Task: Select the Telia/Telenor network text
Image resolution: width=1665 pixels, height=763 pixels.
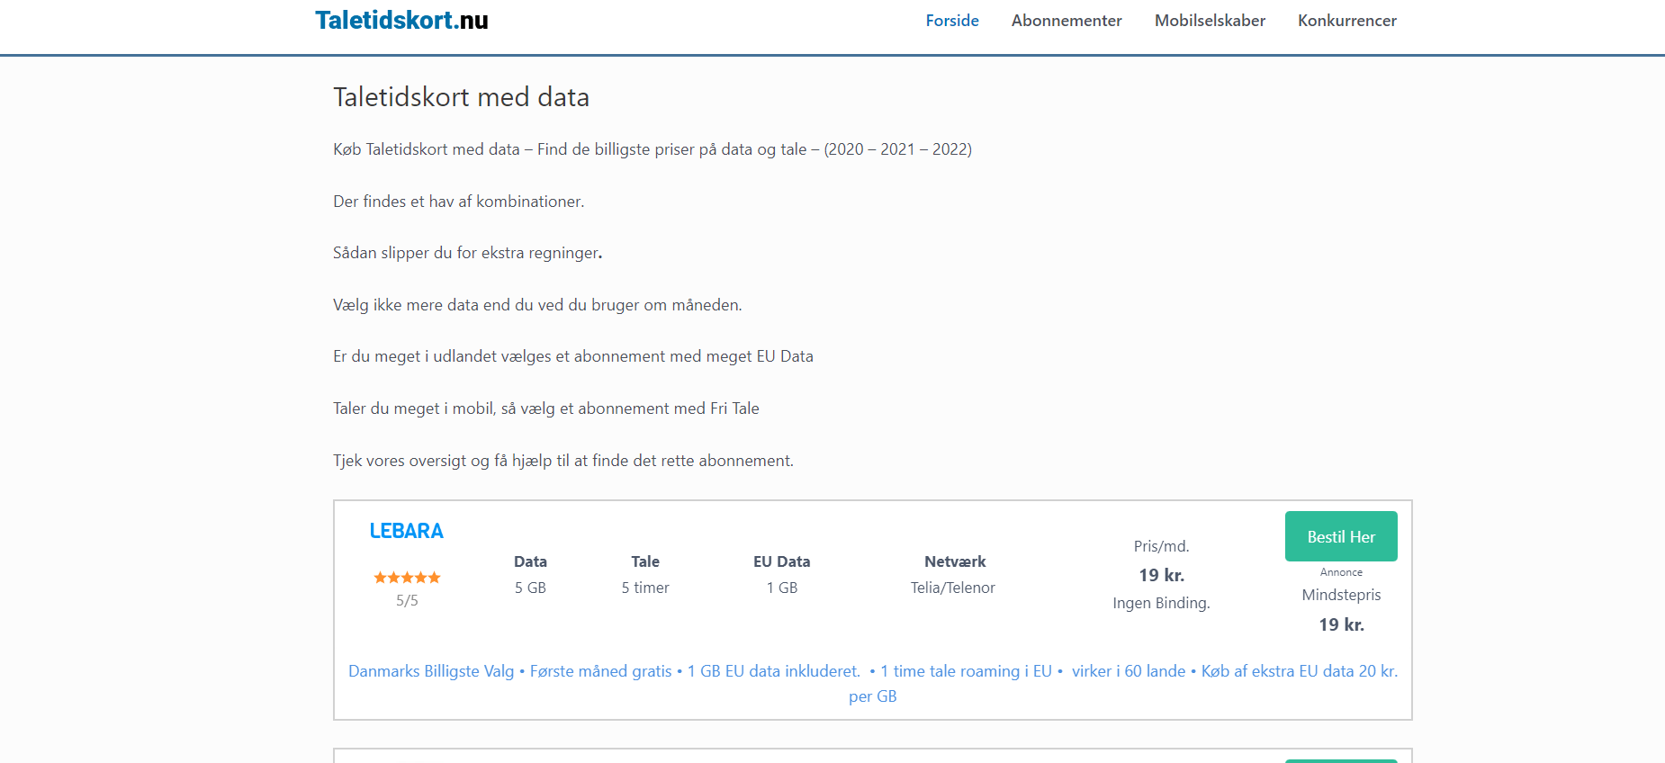Action: (x=952, y=588)
